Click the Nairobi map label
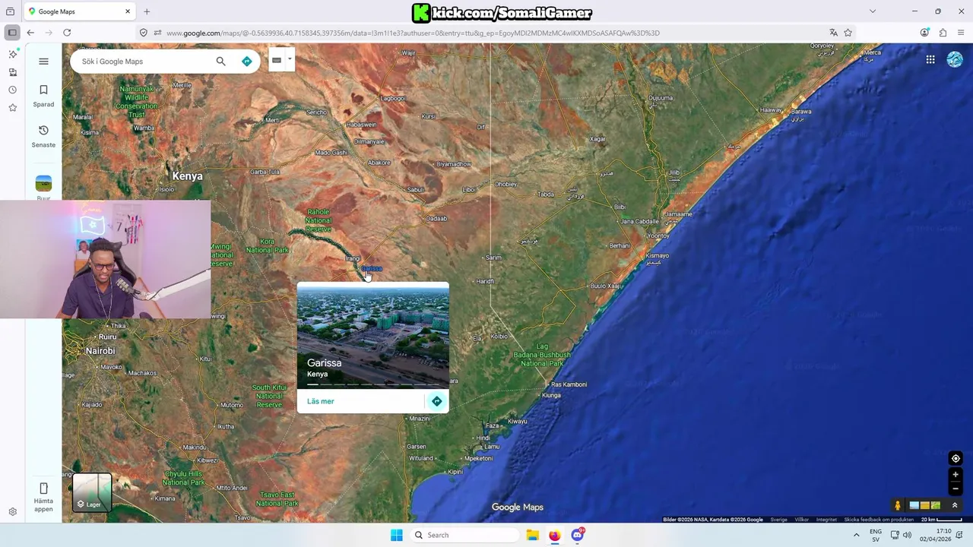Image resolution: width=973 pixels, height=547 pixels. point(100,351)
